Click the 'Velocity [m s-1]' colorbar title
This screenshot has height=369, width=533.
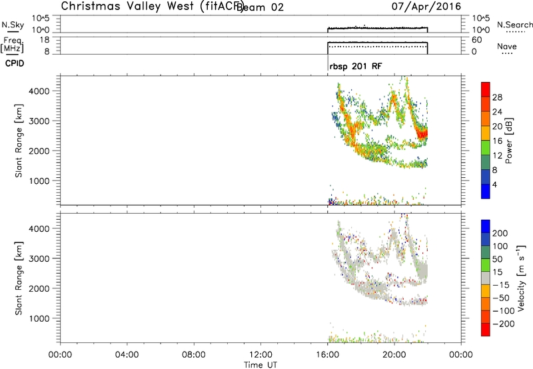pos(521,278)
